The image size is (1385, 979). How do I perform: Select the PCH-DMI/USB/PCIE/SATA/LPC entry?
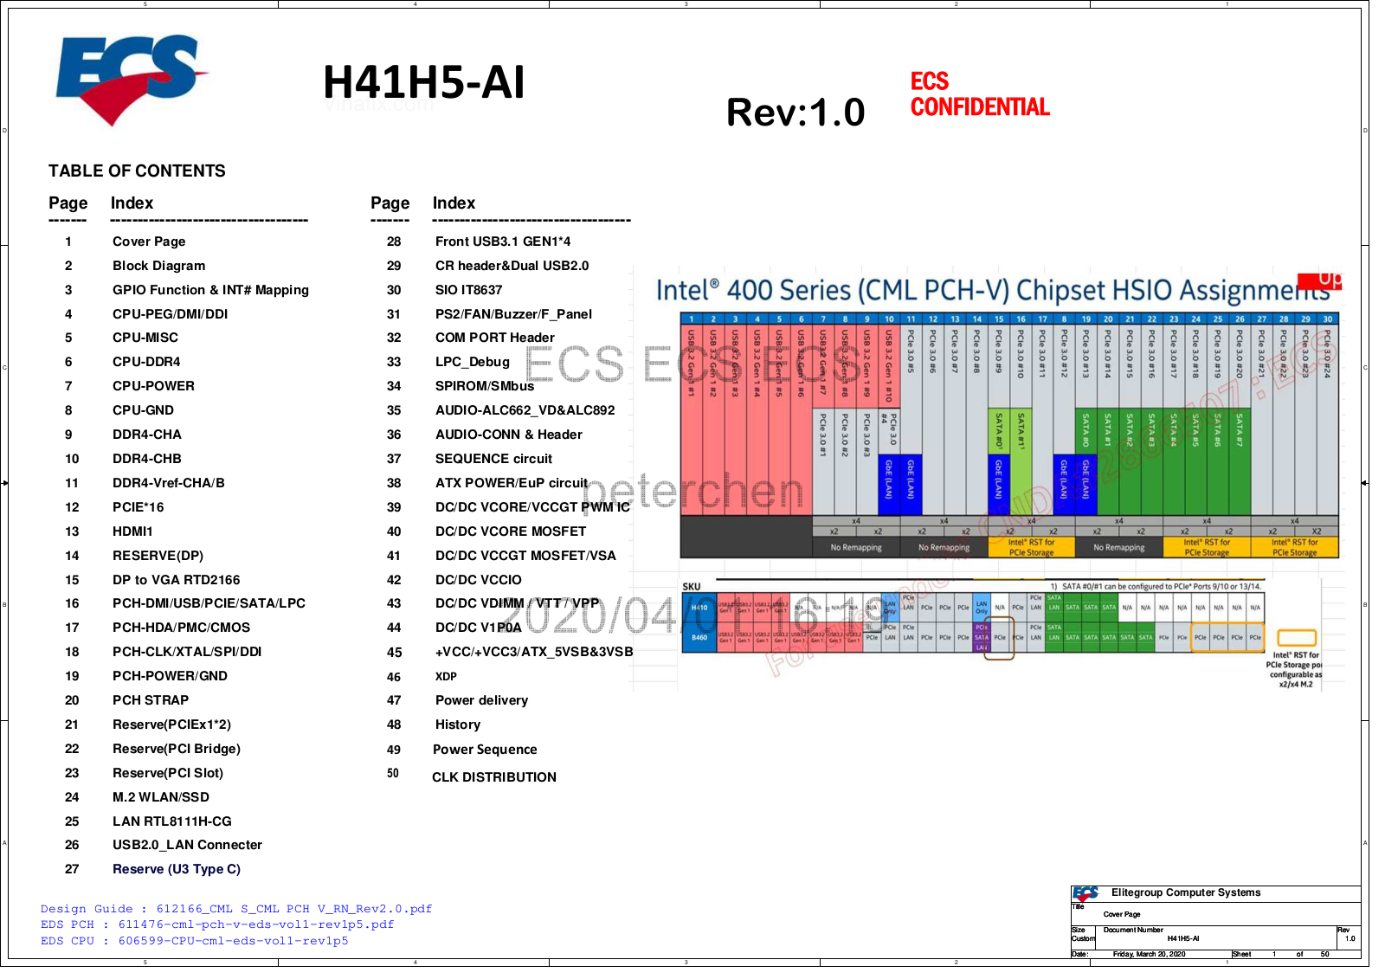coord(209,603)
